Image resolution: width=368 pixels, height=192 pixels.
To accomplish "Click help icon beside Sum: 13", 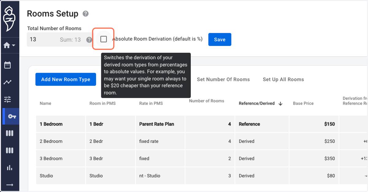I will tap(89, 40).
